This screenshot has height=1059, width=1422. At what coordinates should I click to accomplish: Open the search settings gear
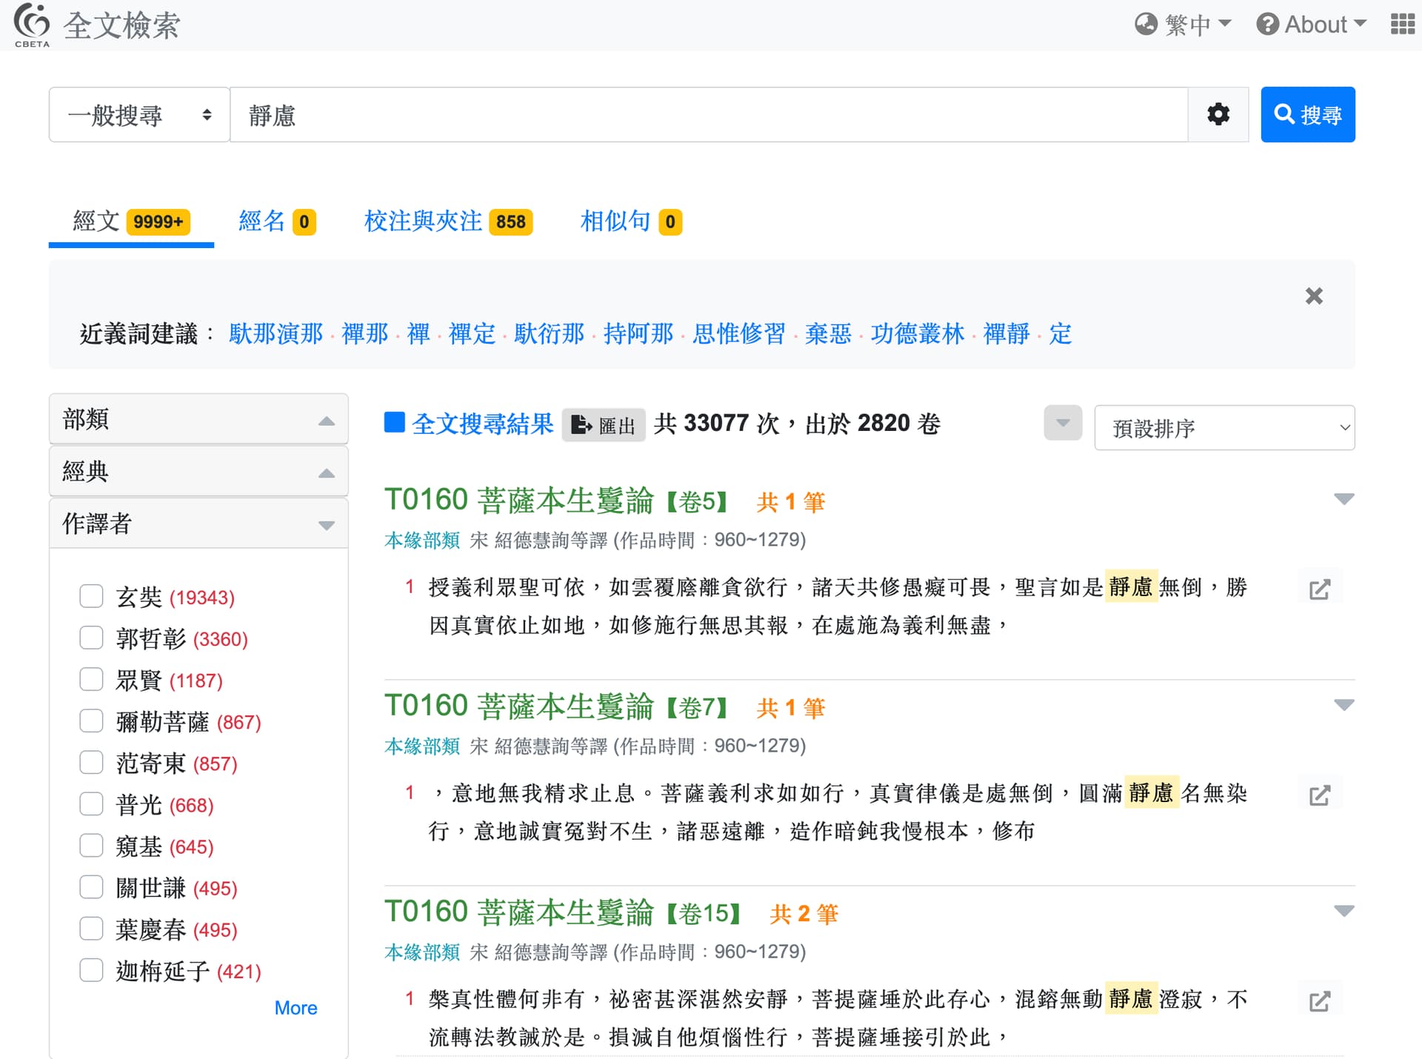1218,115
